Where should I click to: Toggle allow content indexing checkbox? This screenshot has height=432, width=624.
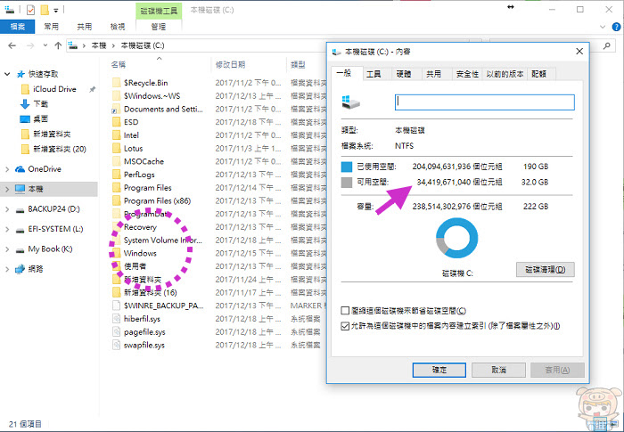tap(345, 326)
